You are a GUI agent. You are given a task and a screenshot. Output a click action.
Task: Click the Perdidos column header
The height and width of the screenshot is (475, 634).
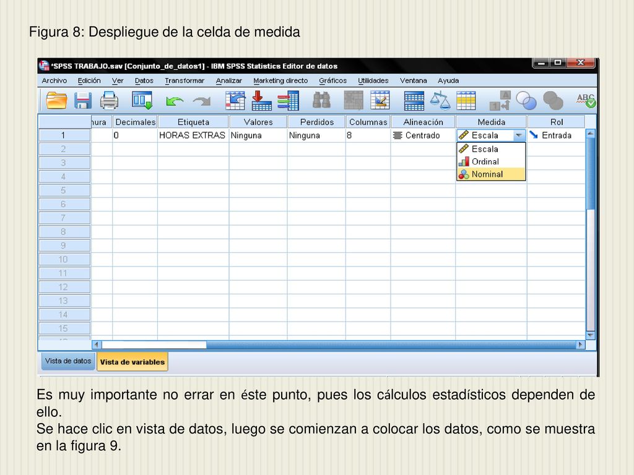tap(316, 122)
